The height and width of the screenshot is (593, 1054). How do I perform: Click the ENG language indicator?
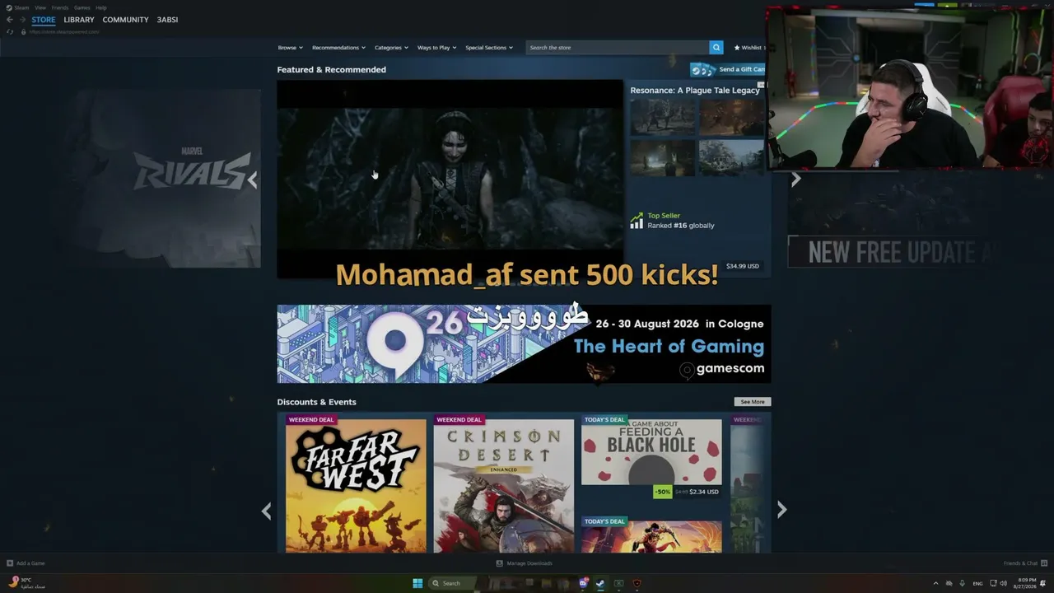(x=978, y=583)
